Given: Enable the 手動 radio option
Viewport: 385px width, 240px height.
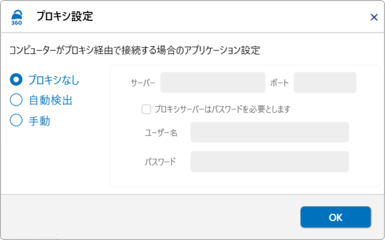Looking at the screenshot, I should (x=16, y=120).
